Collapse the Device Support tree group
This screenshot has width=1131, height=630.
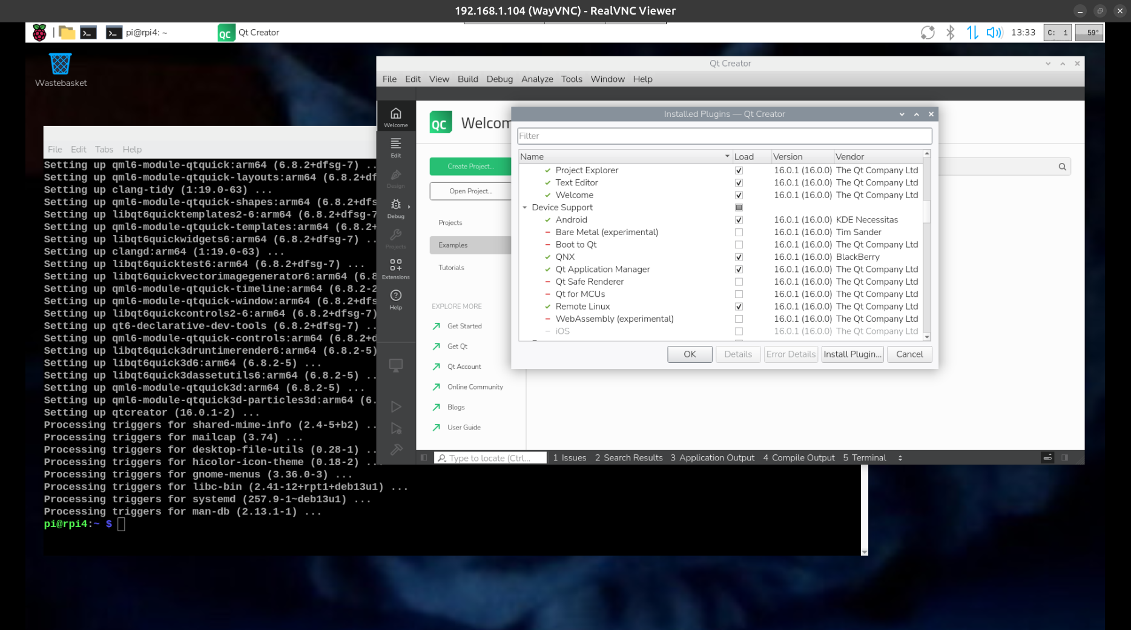525,207
